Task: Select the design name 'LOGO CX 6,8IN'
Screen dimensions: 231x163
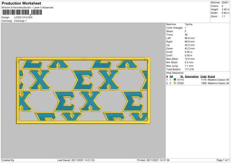Action: coord(23,17)
